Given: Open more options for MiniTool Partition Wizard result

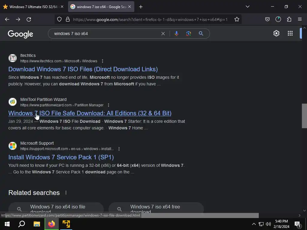Looking at the screenshot, I should coord(109,105).
